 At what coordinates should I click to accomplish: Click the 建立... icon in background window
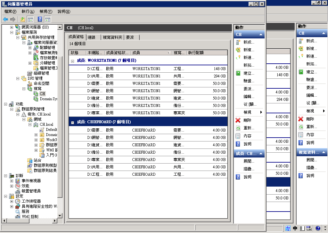[301, 72]
